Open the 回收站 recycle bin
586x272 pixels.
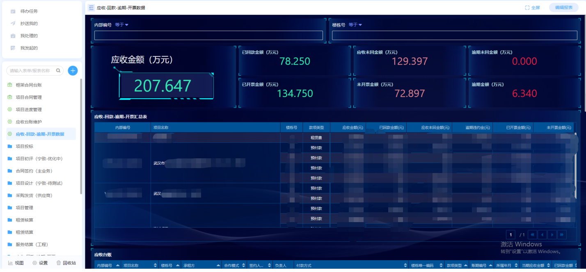[x=66, y=263]
